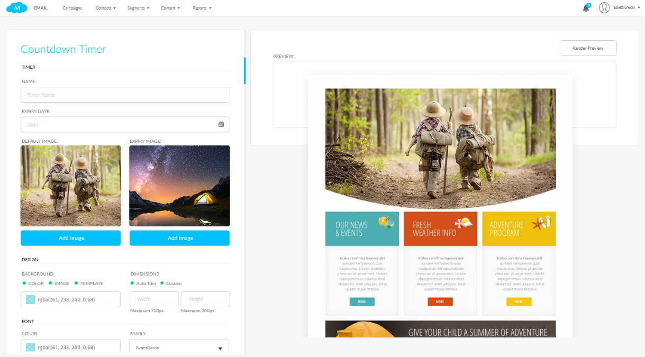Open the Reports menu
Viewport: 645px width, 357px height.
[x=202, y=8]
